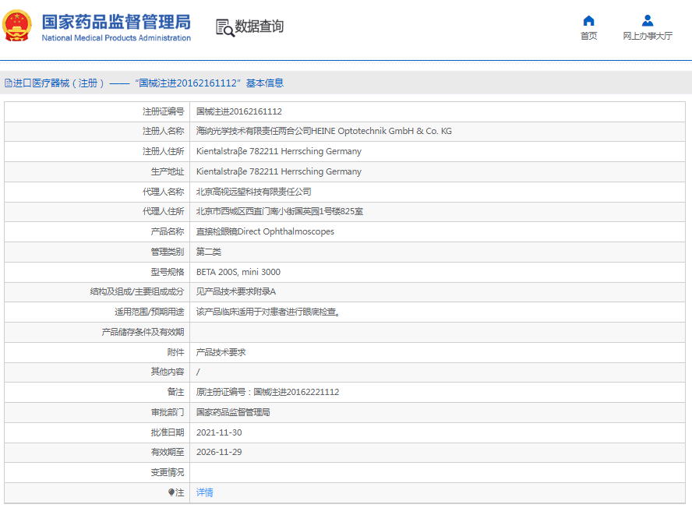Select the 见产品技术要求附录A value

[x=236, y=291]
